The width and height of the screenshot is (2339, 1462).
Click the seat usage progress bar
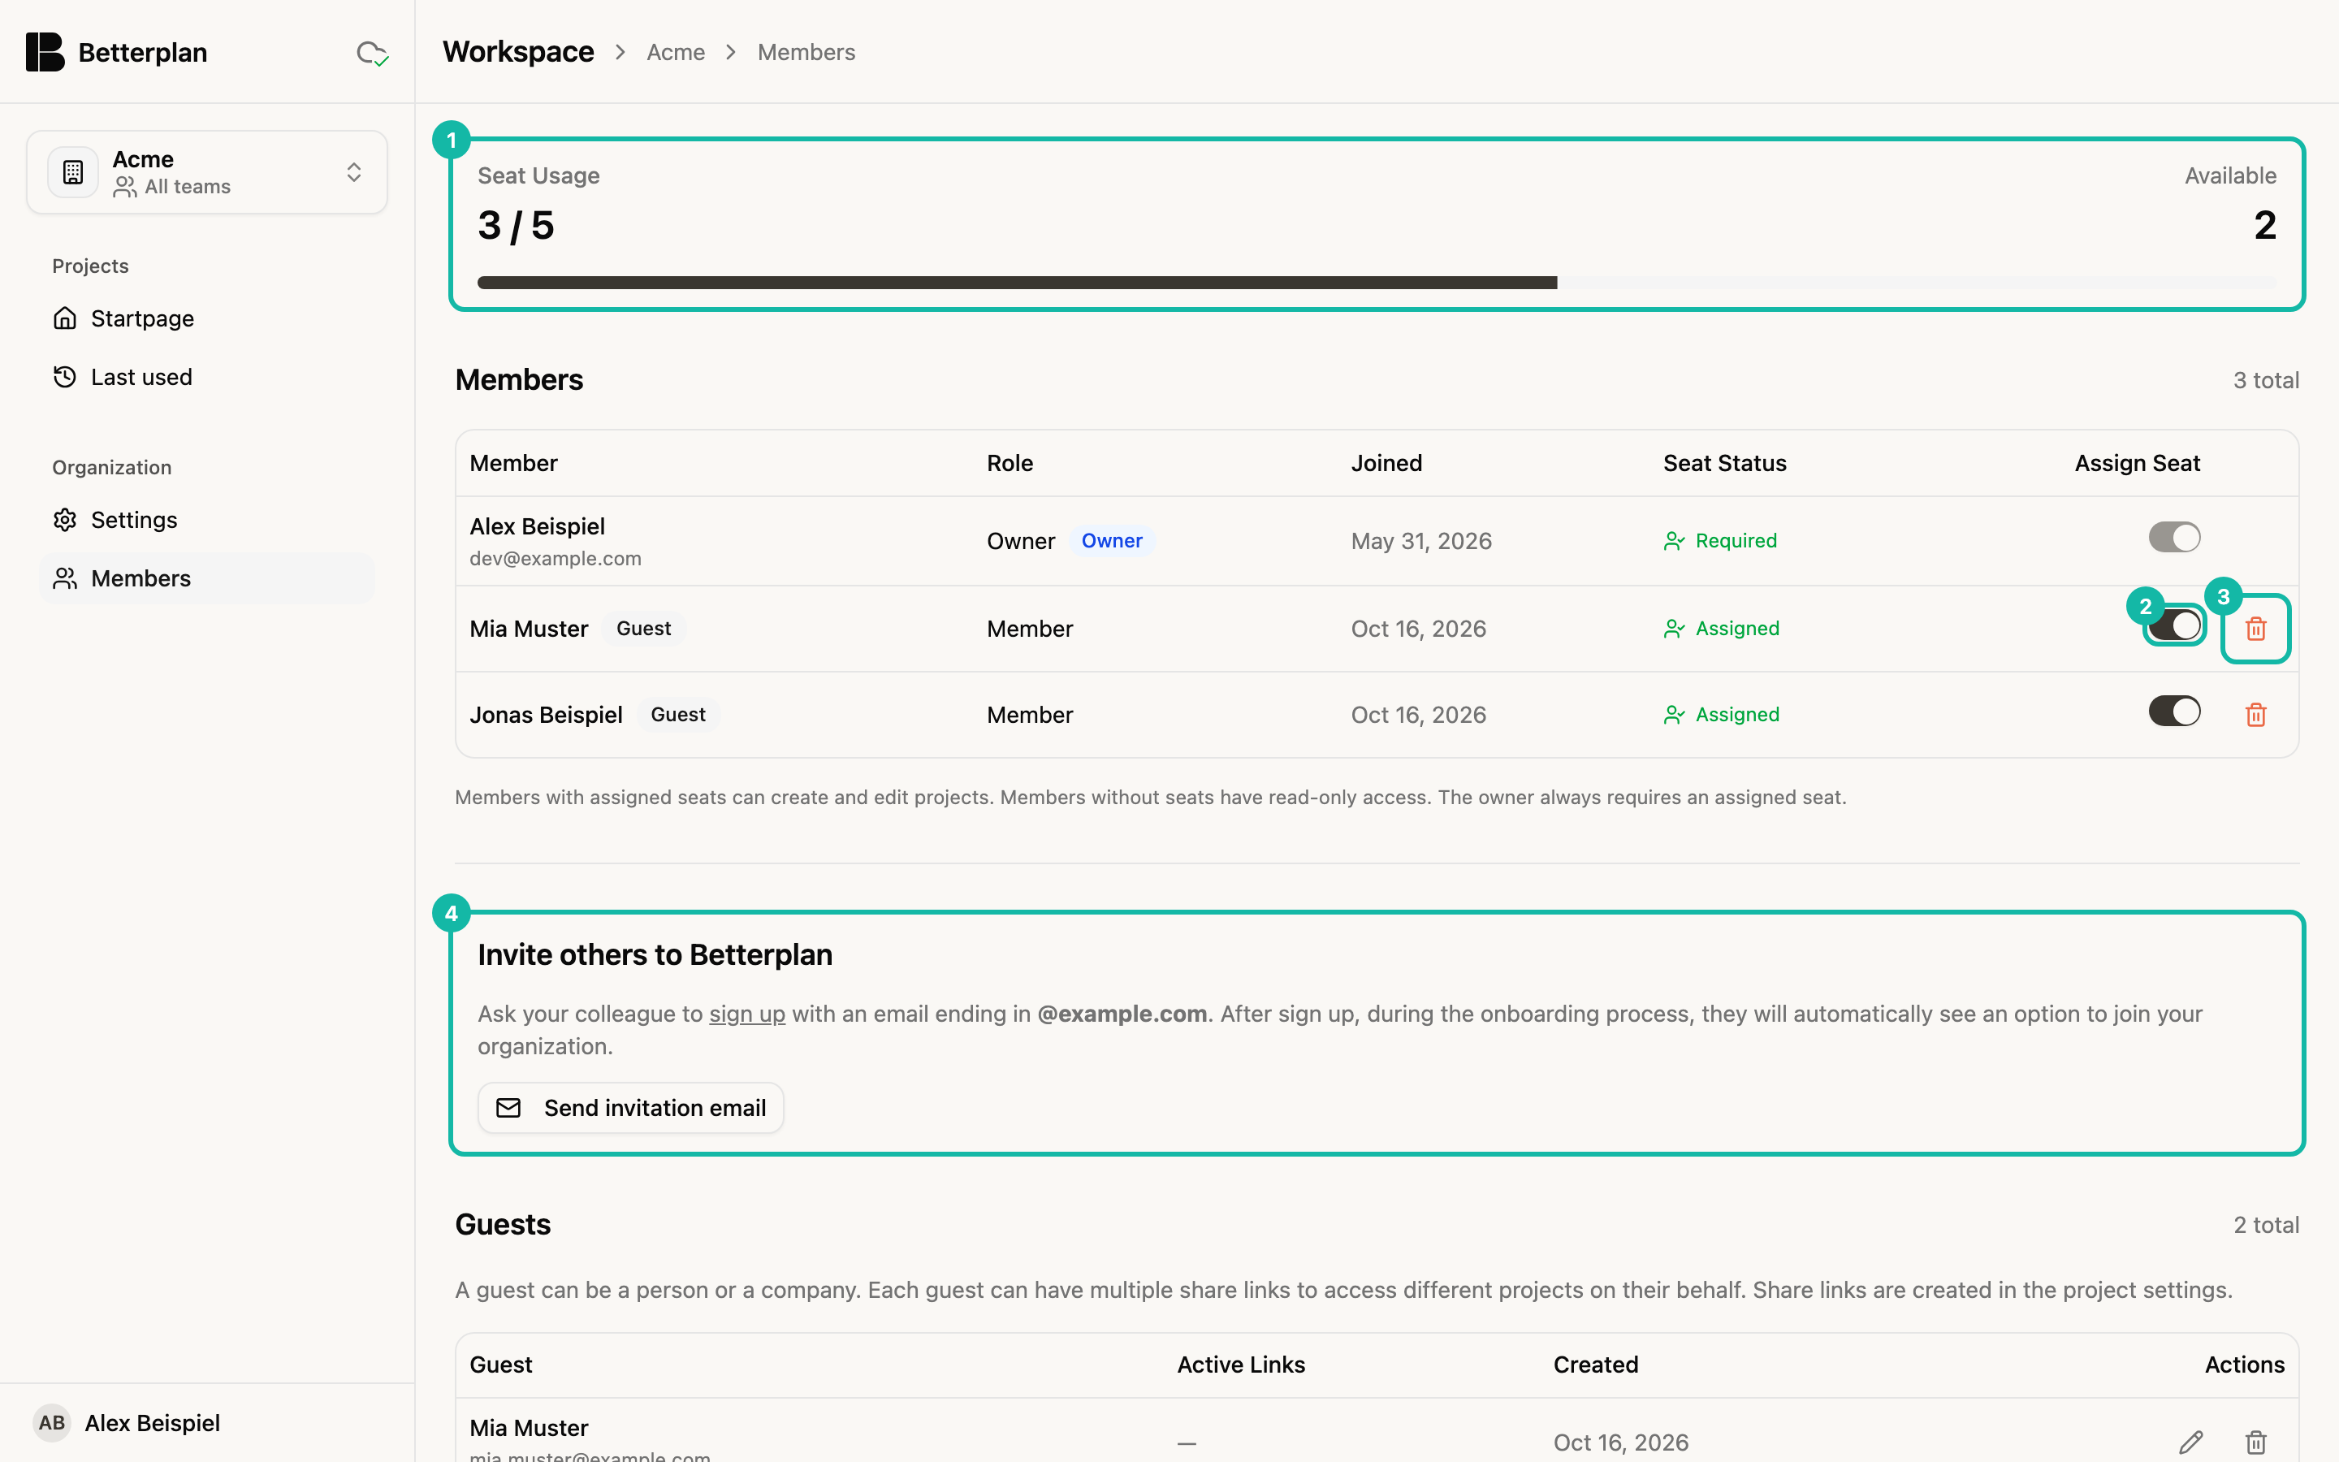pos(1377,283)
